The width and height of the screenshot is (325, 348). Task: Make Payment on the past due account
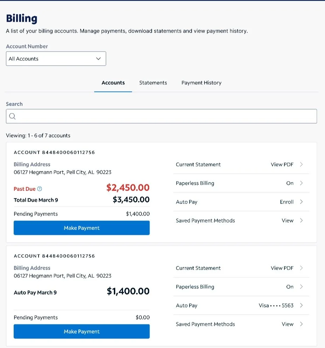pos(82,228)
